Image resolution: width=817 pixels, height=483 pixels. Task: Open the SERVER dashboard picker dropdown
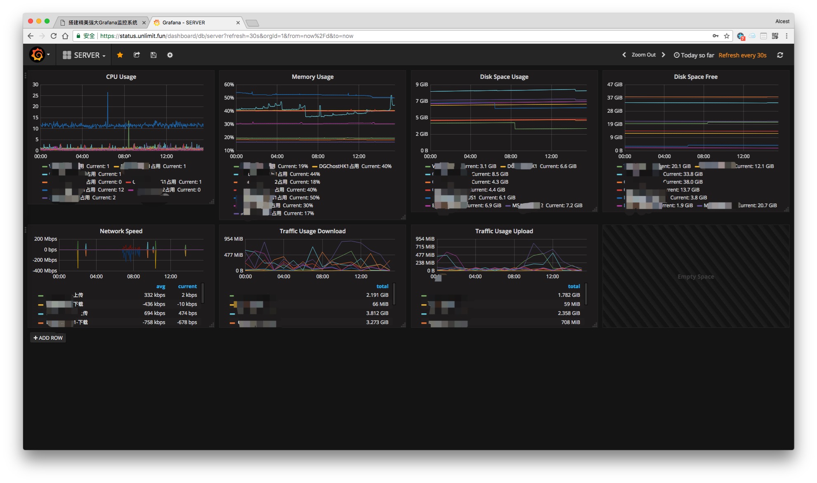click(x=84, y=55)
